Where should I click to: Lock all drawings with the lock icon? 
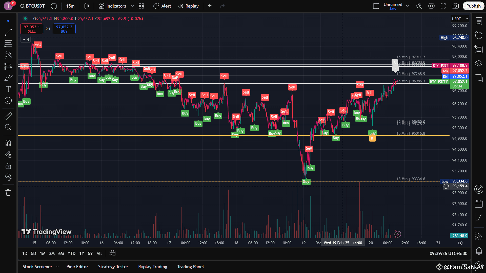coord(8,166)
